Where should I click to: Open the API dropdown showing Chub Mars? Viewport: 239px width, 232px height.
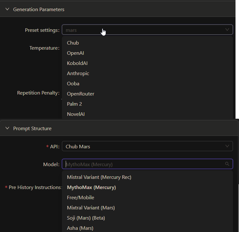click(x=147, y=147)
